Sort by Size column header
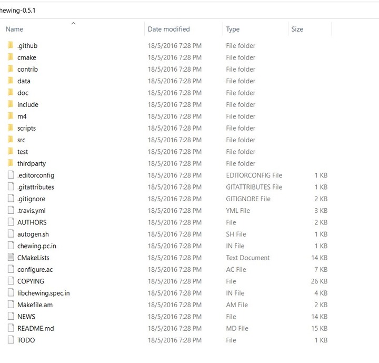The image size is (379, 363). [x=297, y=29]
